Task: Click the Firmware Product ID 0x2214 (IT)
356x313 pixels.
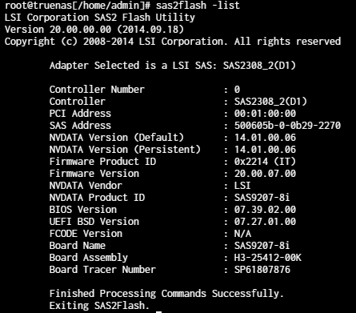Action: pyautogui.click(x=265, y=162)
